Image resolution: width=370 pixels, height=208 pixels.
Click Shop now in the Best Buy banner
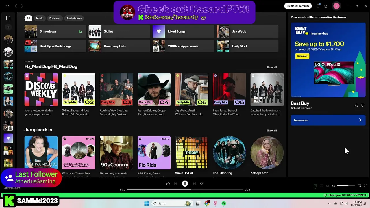[x=302, y=56]
